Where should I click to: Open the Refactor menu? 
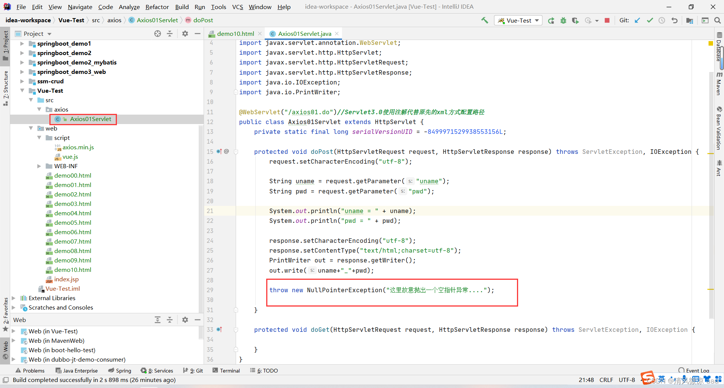tap(157, 7)
